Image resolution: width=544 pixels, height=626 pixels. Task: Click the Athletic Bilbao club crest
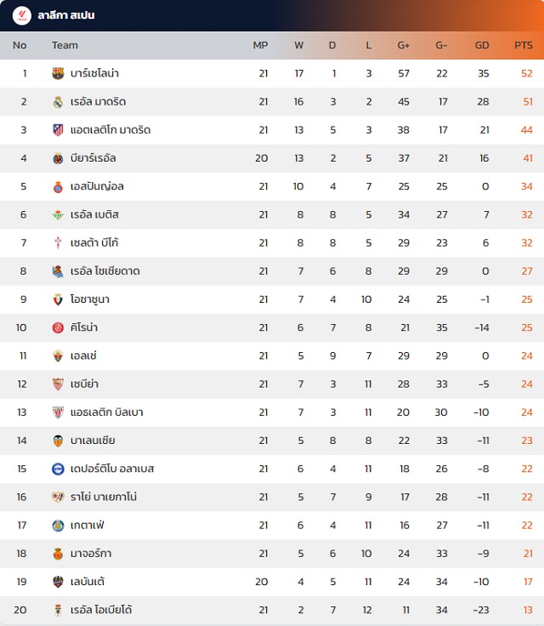pyautogui.click(x=58, y=413)
